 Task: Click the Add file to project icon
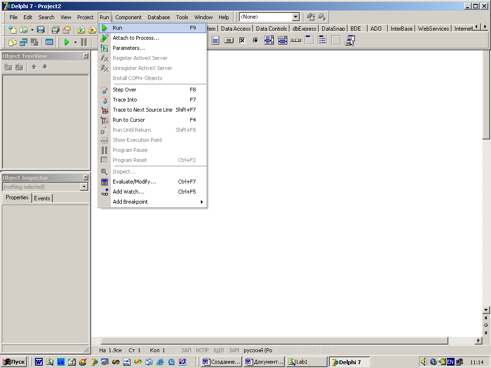(x=82, y=29)
